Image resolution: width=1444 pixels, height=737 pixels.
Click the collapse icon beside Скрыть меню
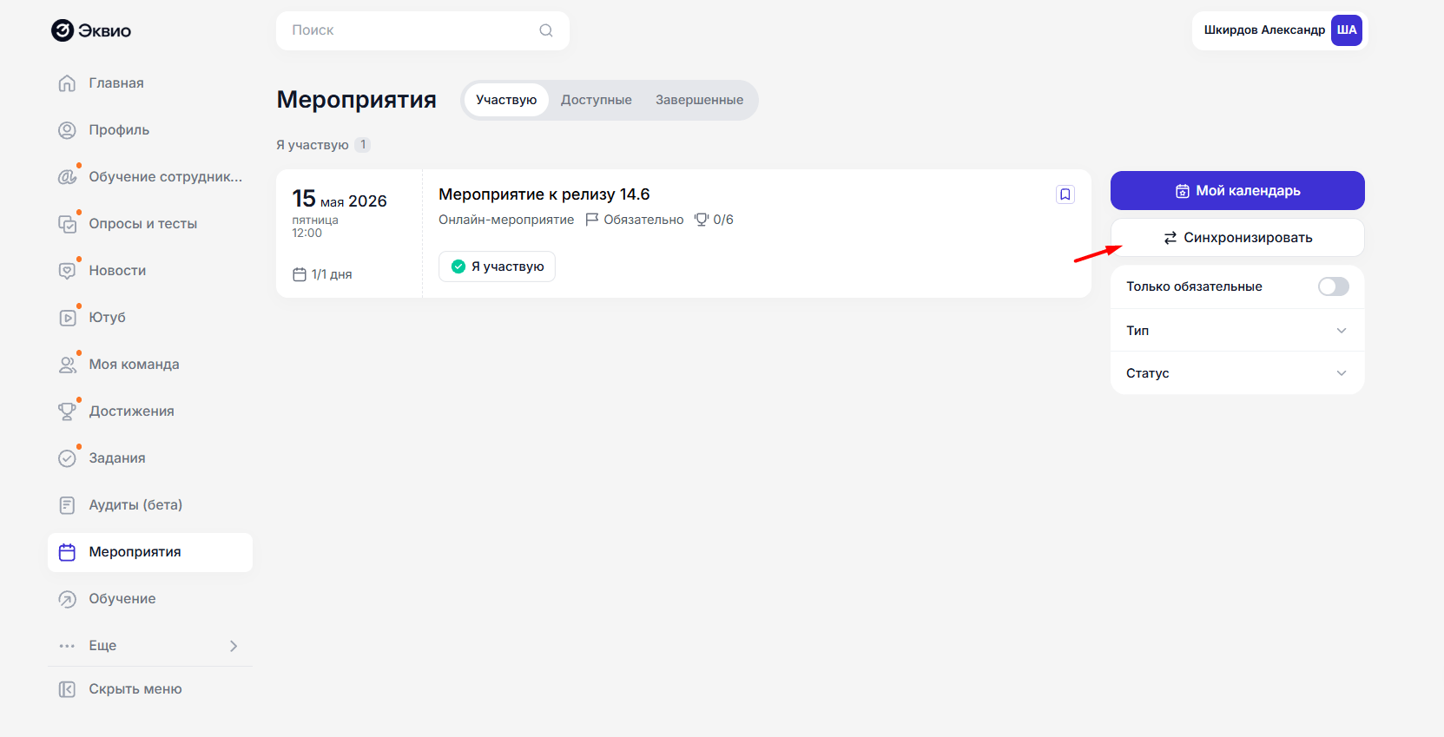click(x=67, y=689)
